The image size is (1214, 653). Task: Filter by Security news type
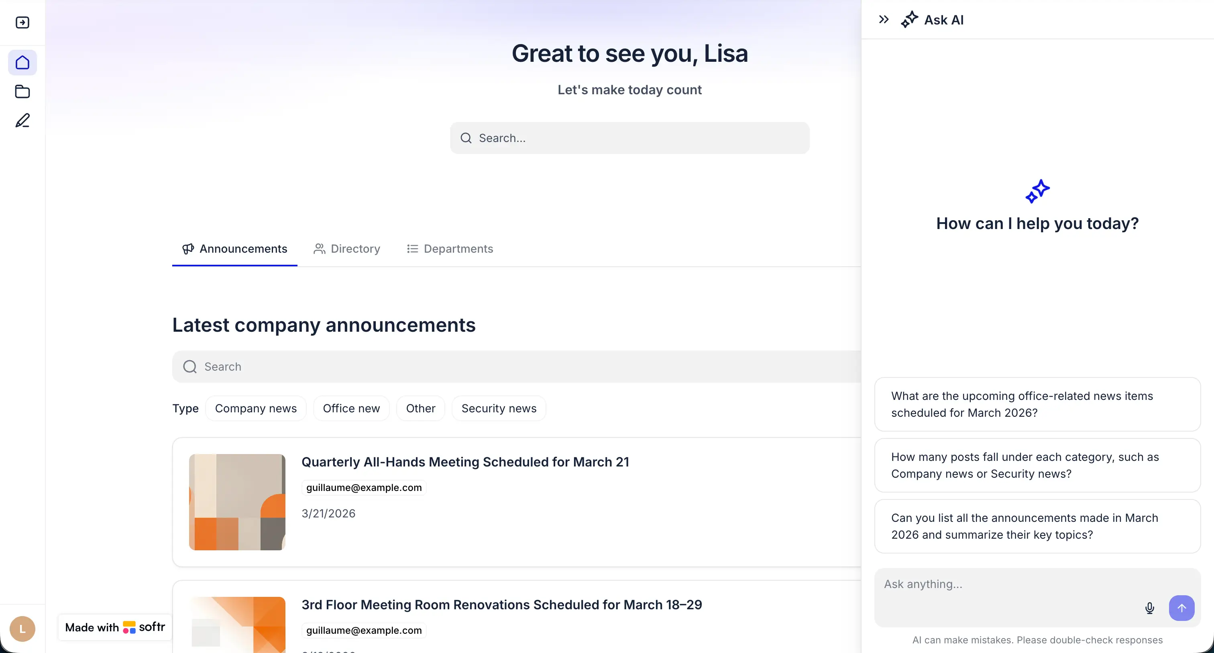point(499,408)
